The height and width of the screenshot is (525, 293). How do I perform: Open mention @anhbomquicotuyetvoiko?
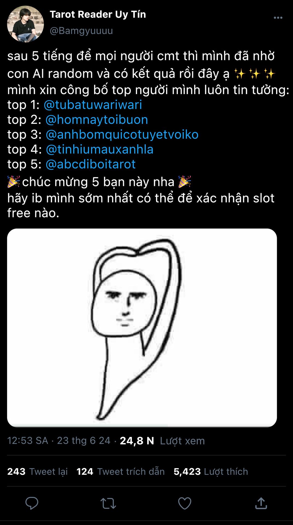pos(122,135)
